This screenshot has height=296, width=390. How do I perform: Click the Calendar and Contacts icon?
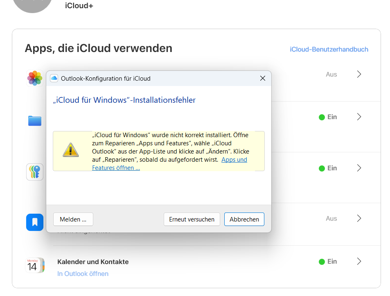pos(35,265)
